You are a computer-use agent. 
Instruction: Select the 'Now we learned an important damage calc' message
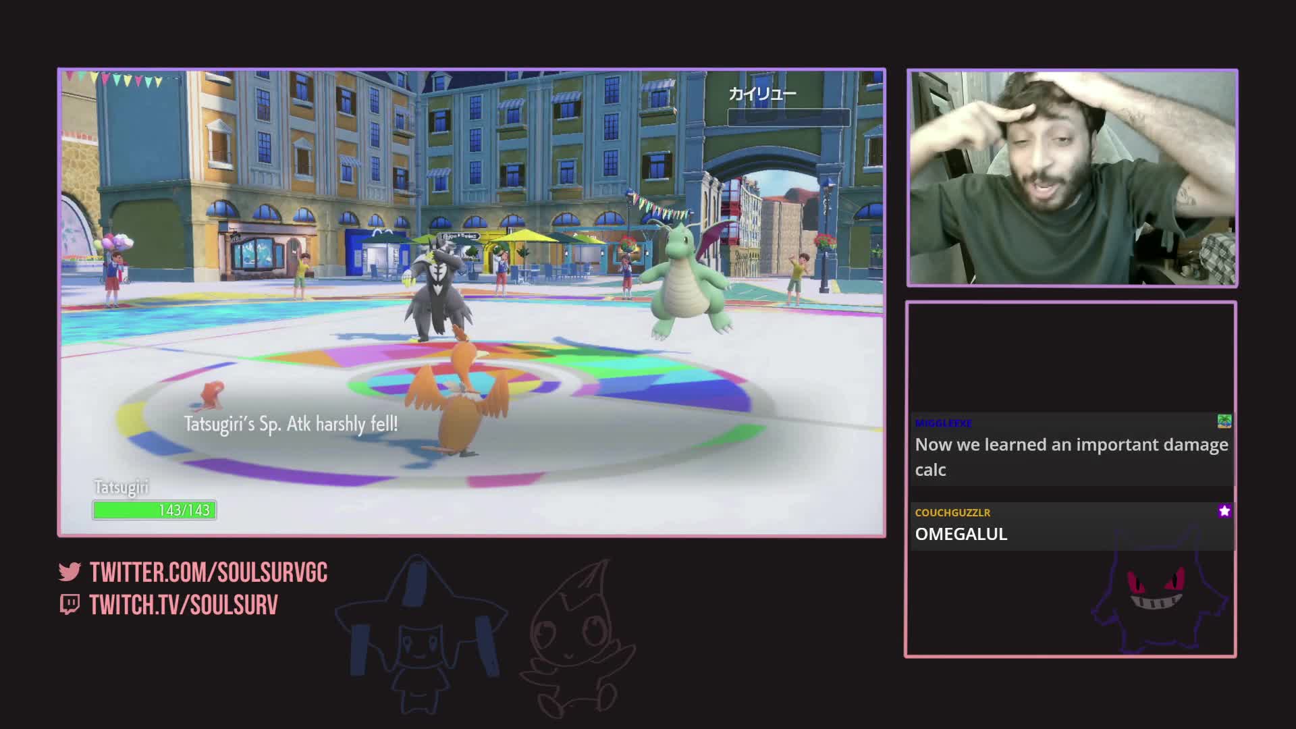coord(1071,457)
